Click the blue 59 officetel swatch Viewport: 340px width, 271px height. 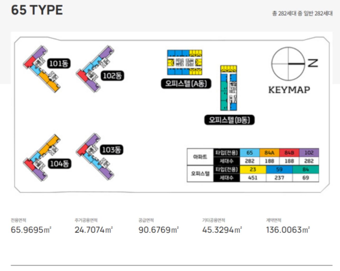279,169
